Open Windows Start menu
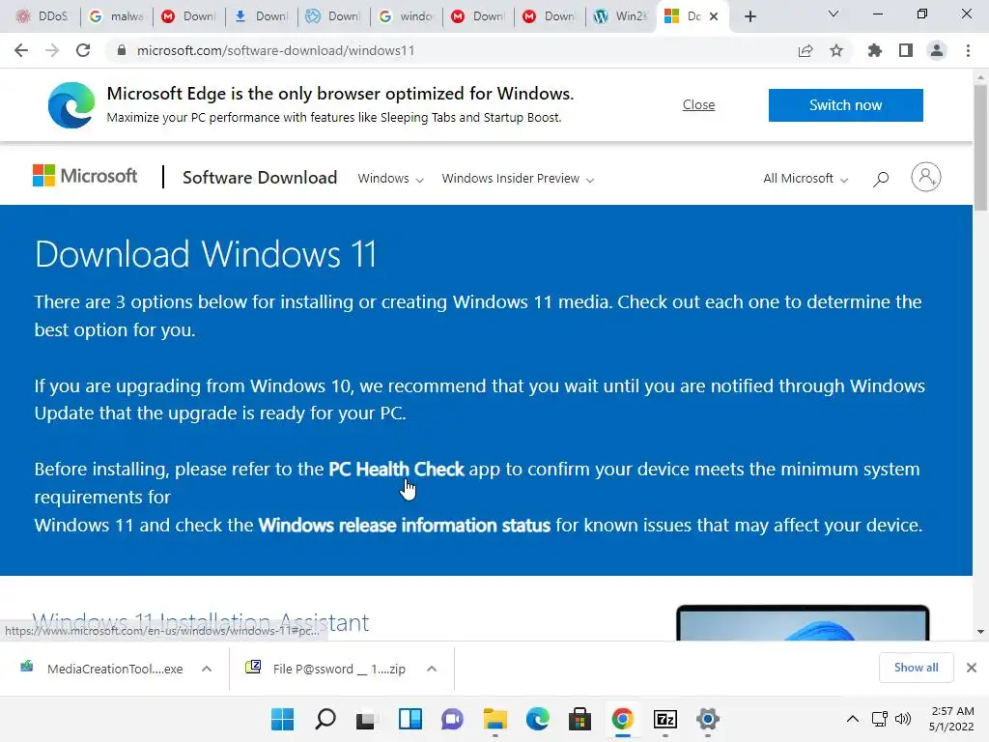Image resolution: width=989 pixels, height=742 pixels. [x=283, y=719]
